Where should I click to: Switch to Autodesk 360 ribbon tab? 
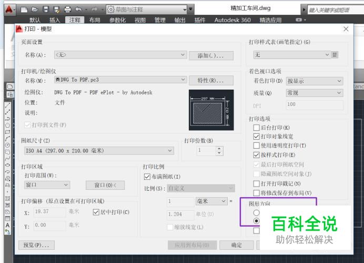pos(232,20)
